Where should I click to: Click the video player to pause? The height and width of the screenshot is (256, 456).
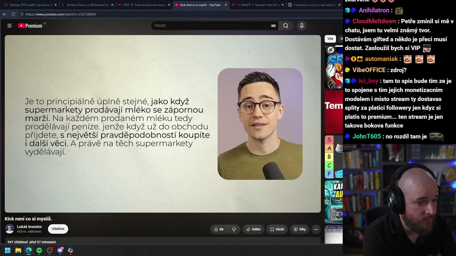click(x=163, y=124)
